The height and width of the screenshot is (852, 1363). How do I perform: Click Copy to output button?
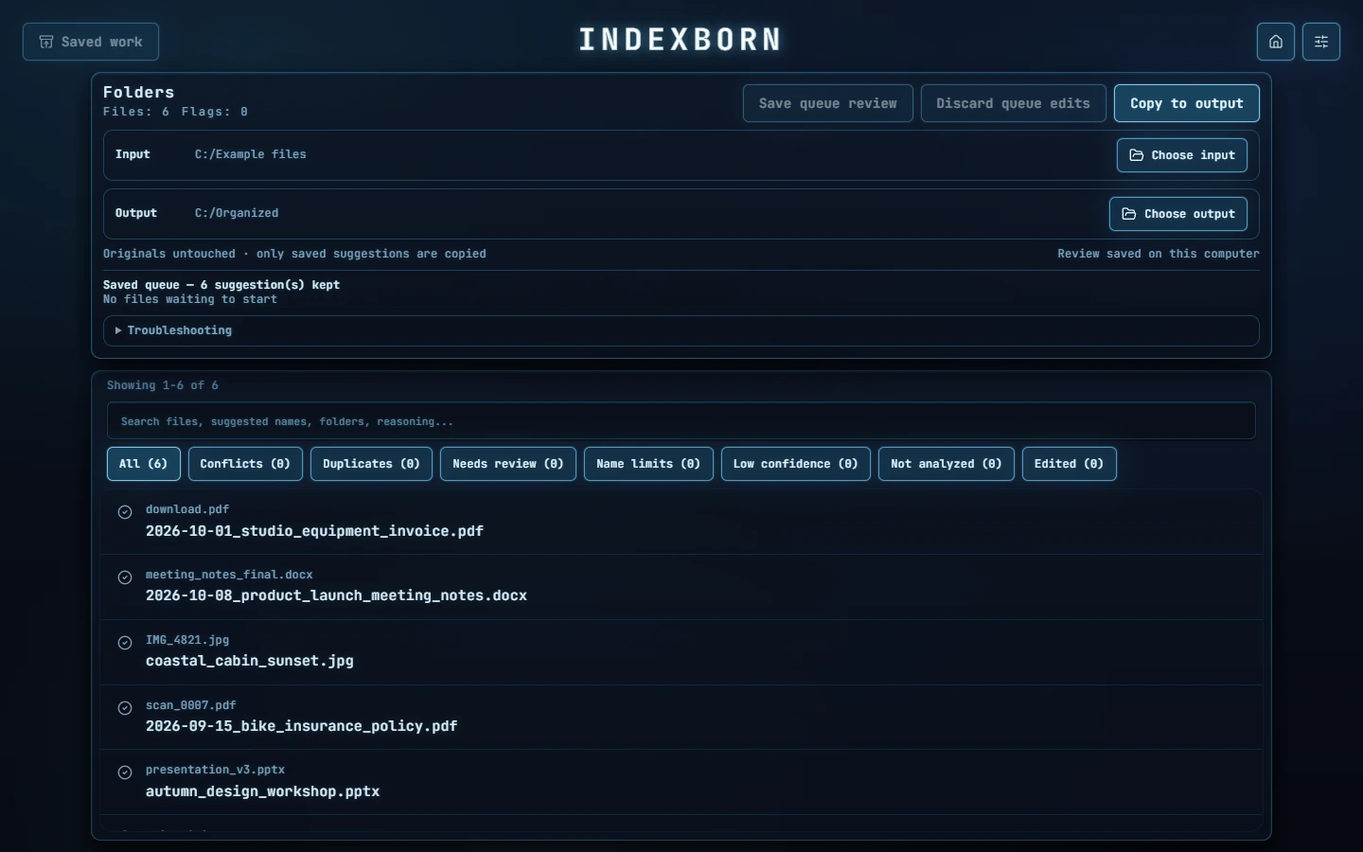[1187, 103]
